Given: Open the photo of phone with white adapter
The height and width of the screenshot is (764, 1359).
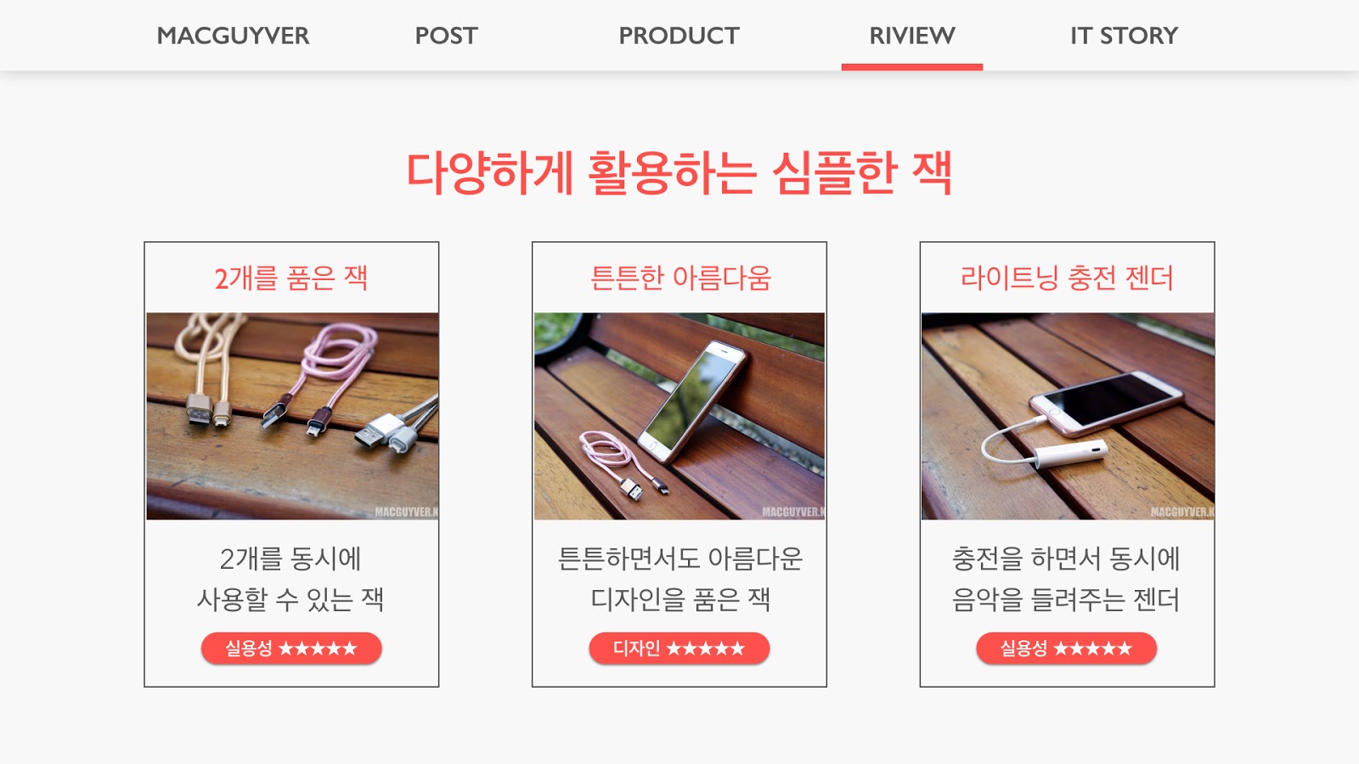Looking at the screenshot, I should coord(1068,416).
